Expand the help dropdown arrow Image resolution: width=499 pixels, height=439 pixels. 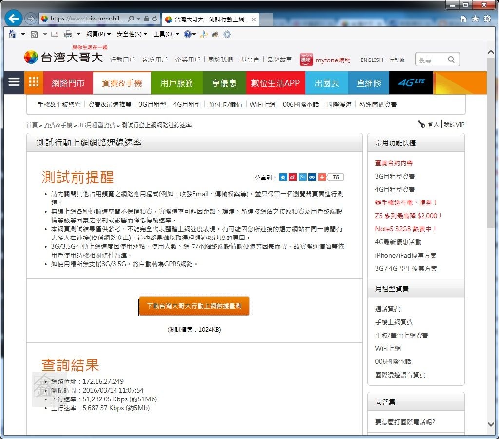point(194,34)
